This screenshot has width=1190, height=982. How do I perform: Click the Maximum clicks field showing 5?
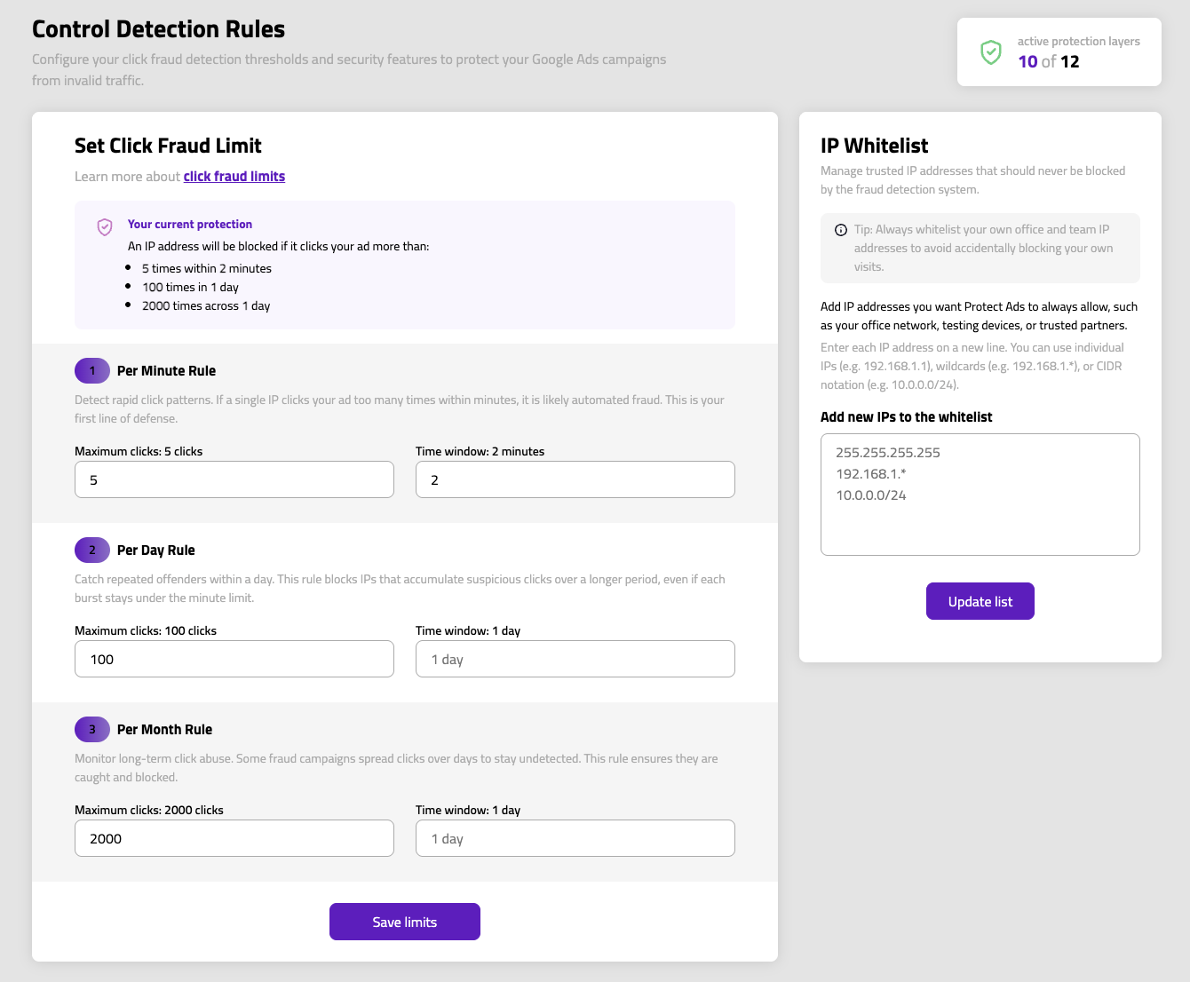(234, 479)
